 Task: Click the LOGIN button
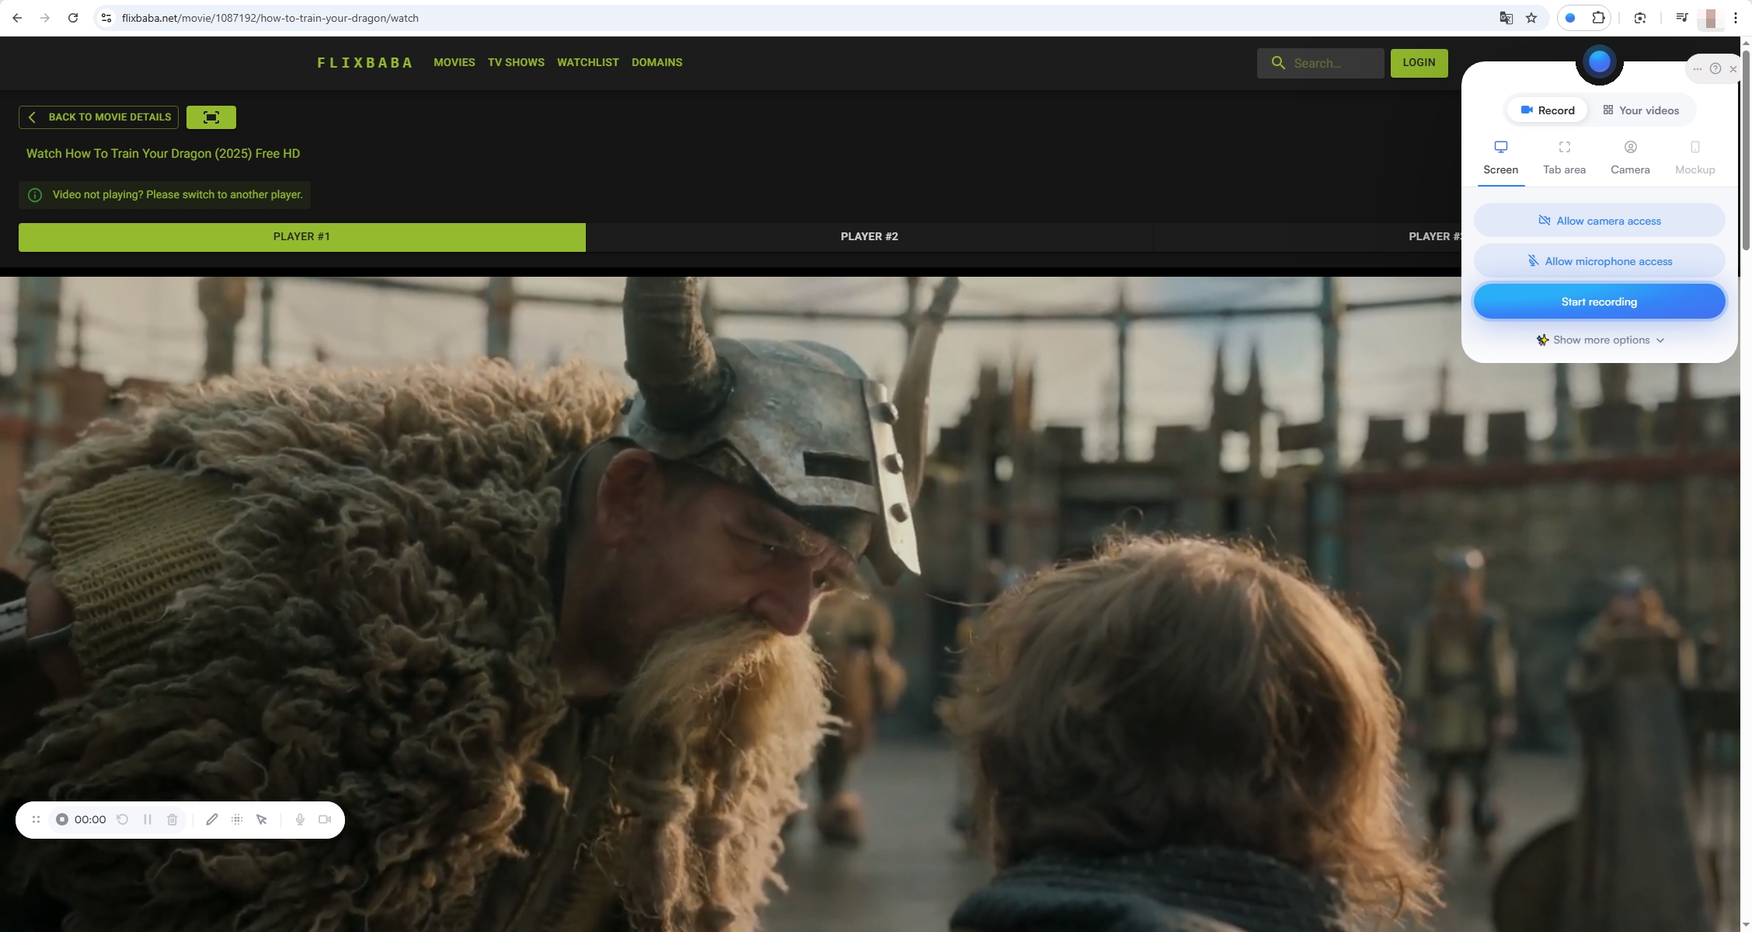click(1419, 63)
